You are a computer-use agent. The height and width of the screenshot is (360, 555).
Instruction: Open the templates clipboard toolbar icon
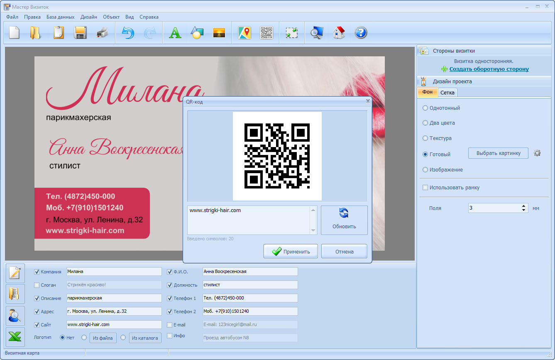[x=59, y=32]
